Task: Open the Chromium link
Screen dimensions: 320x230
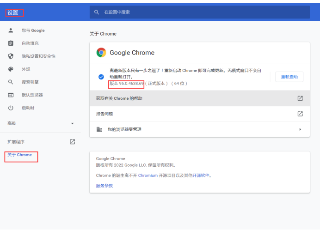Action: point(148,176)
